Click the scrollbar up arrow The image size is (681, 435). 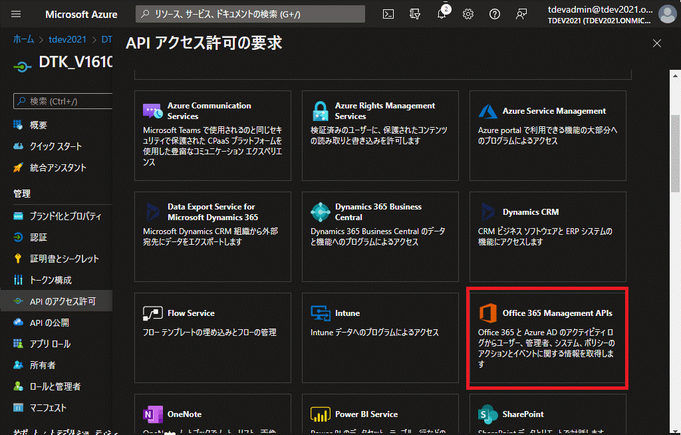675,76
